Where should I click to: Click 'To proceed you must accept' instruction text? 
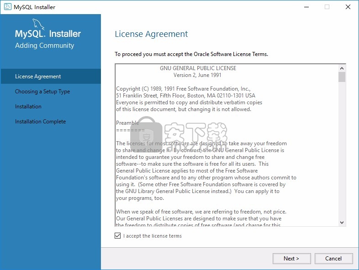[x=191, y=54]
